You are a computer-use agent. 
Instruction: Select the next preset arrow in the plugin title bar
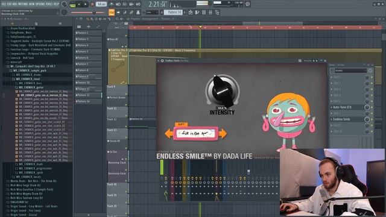(x=317, y=60)
